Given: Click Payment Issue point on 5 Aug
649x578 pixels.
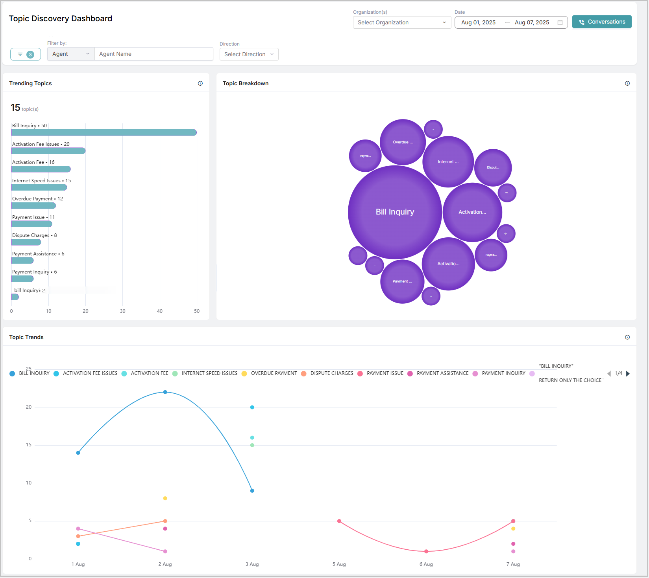Looking at the screenshot, I should (x=339, y=521).
